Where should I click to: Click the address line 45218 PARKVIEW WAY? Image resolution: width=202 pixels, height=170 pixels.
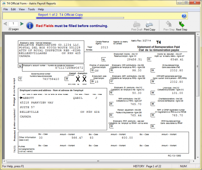[37, 103]
